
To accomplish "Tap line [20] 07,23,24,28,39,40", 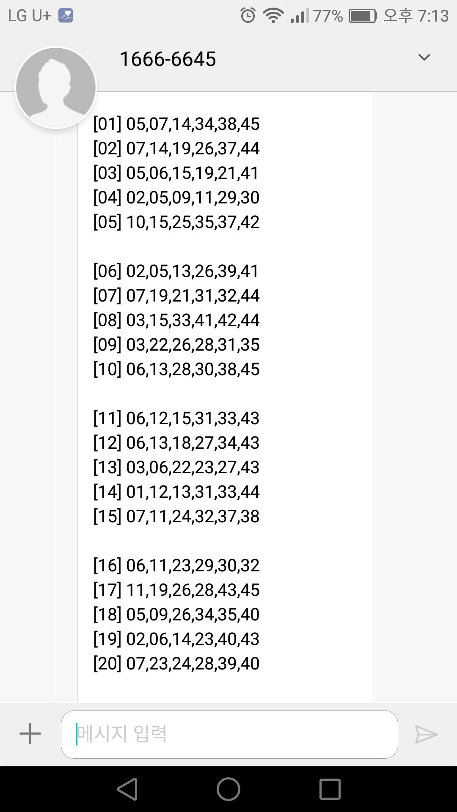I will (176, 664).
